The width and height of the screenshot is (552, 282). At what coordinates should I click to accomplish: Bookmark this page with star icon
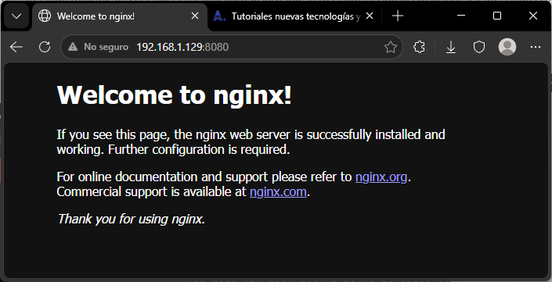point(391,47)
